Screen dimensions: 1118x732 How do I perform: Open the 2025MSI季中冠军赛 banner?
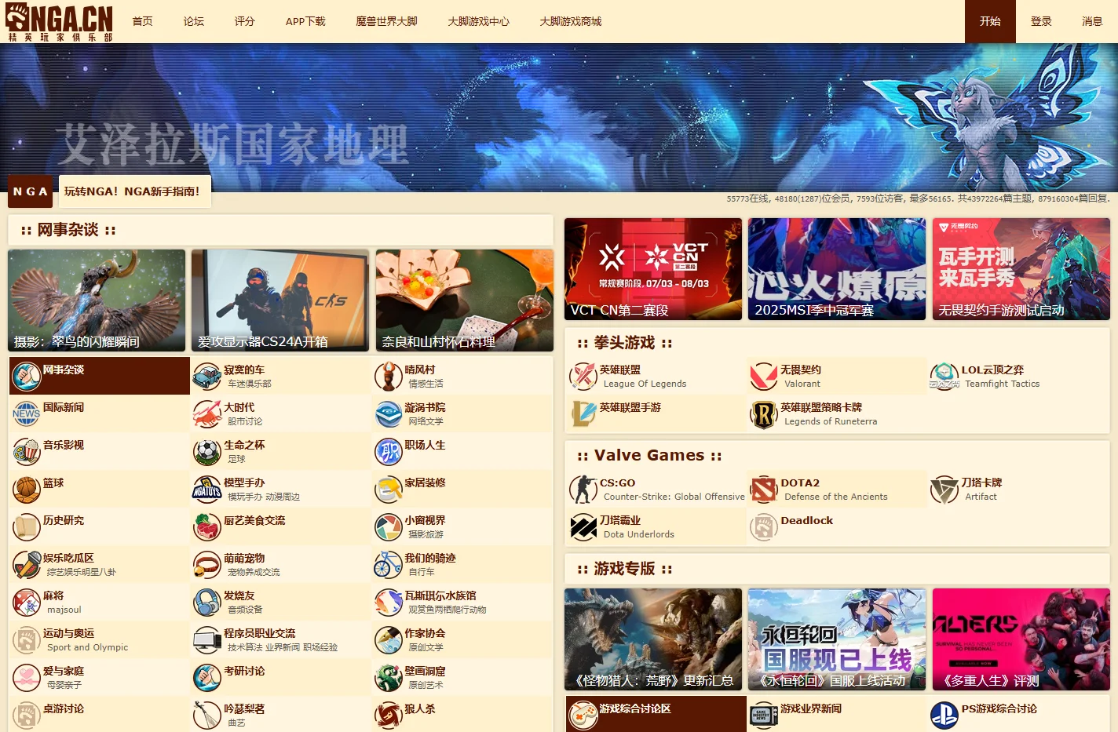point(837,269)
